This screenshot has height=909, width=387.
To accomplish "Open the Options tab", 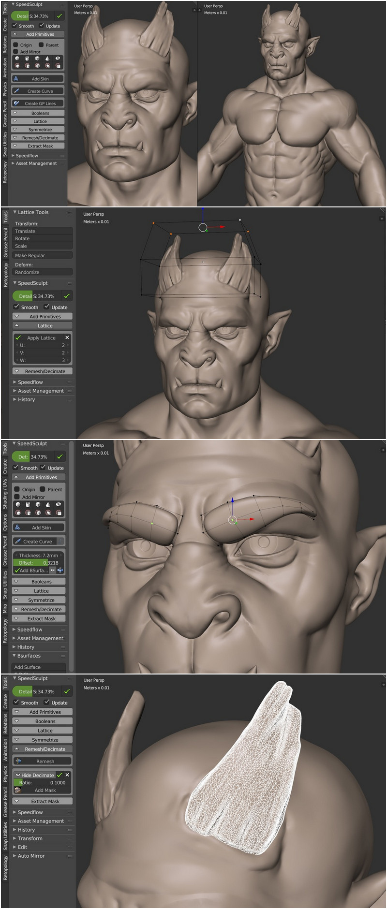I will coord(5,522).
